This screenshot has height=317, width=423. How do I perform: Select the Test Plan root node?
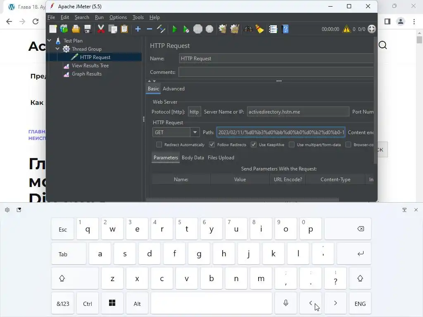click(x=73, y=41)
